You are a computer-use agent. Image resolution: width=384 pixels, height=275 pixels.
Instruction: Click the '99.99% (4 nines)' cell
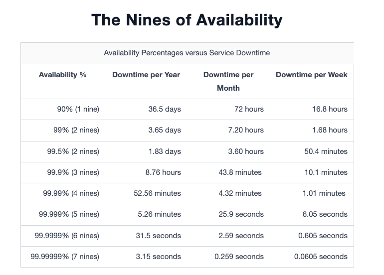point(71,193)
